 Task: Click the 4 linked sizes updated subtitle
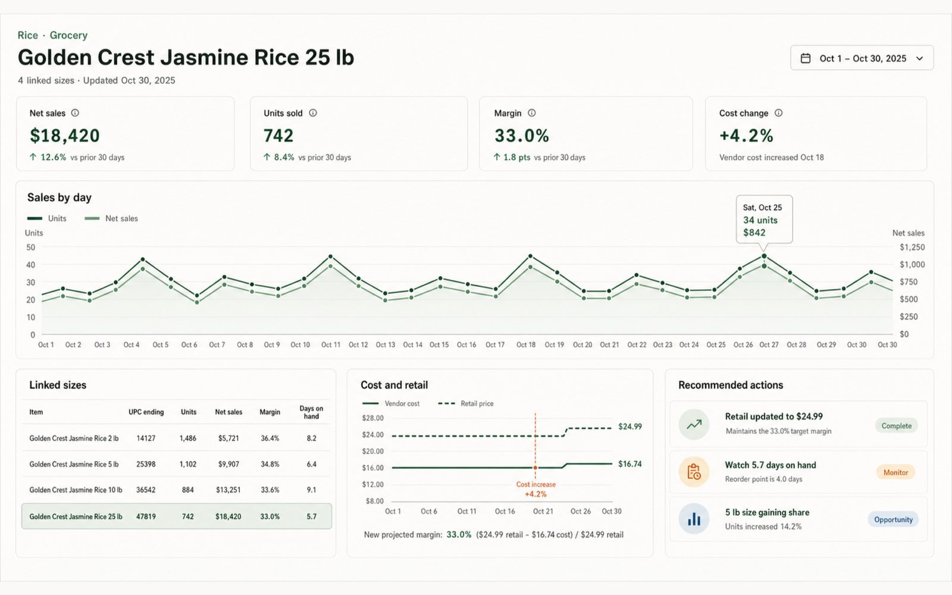96,80
